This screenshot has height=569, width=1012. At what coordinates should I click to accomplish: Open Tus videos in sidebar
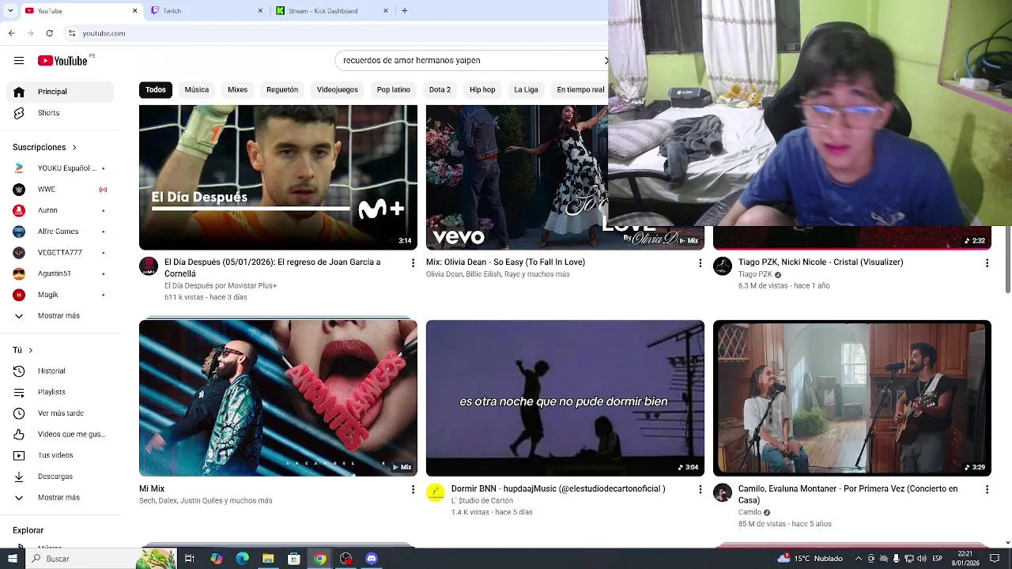(60, 455)
